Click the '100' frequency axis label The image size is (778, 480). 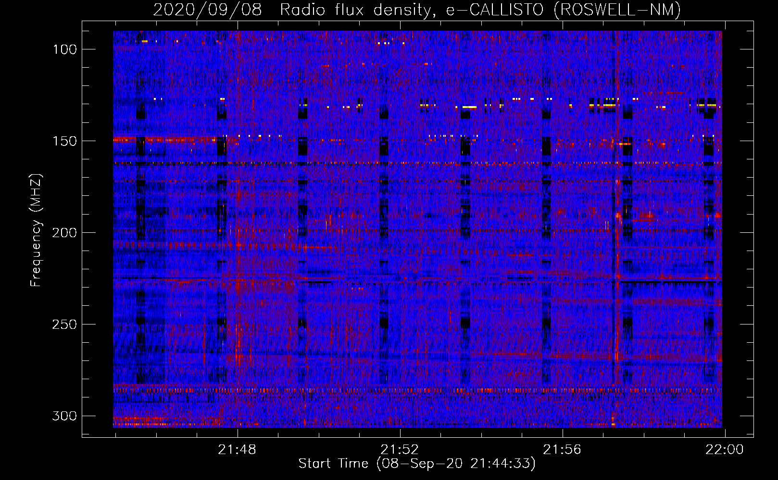click(x=64, y=49)
